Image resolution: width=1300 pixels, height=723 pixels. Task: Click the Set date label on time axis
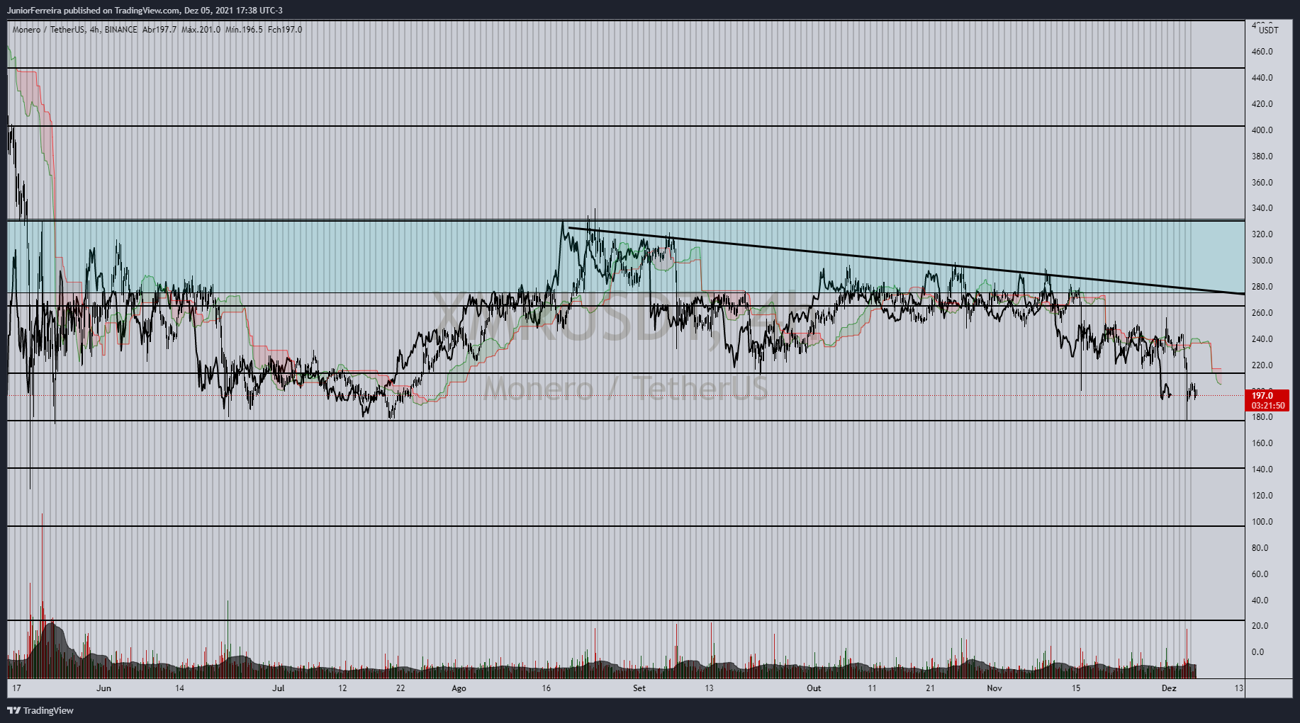[x=639, y=688]
